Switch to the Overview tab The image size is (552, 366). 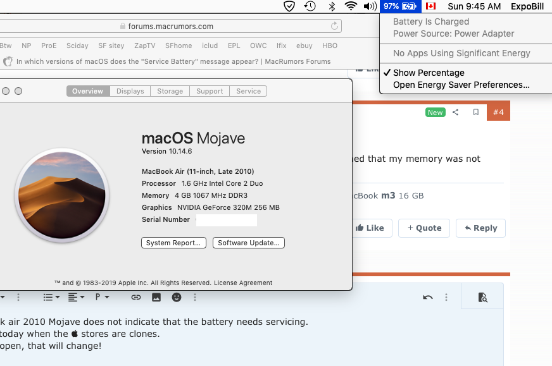point(88,91)
